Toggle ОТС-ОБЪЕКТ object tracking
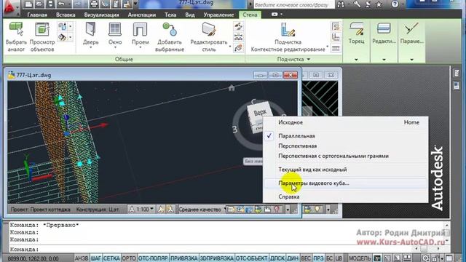Viewport: 466px width, 262px height. tap(251, 258)
